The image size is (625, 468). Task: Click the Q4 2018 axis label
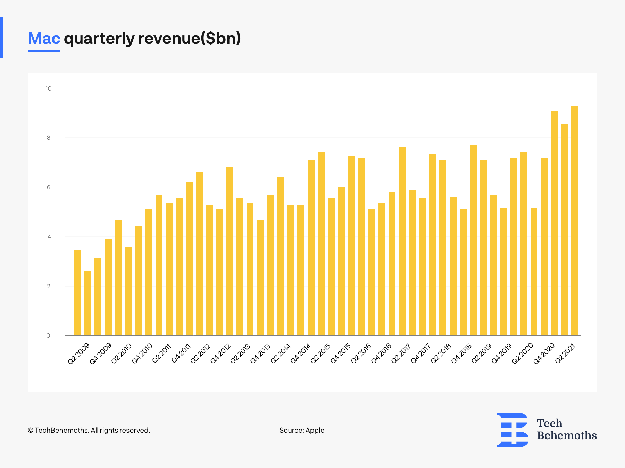(x=461, y=354)
